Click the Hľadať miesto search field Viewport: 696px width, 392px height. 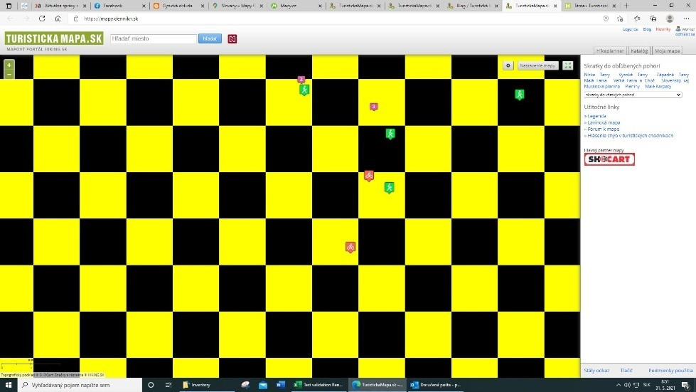154,38
